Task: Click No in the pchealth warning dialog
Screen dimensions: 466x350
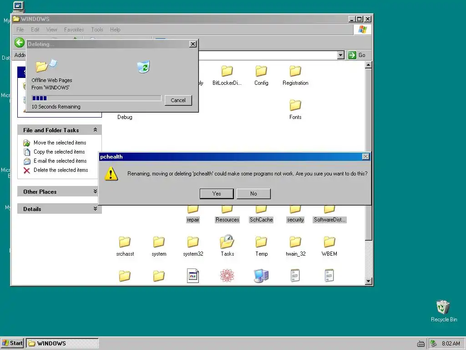Action: coord(253,194)
